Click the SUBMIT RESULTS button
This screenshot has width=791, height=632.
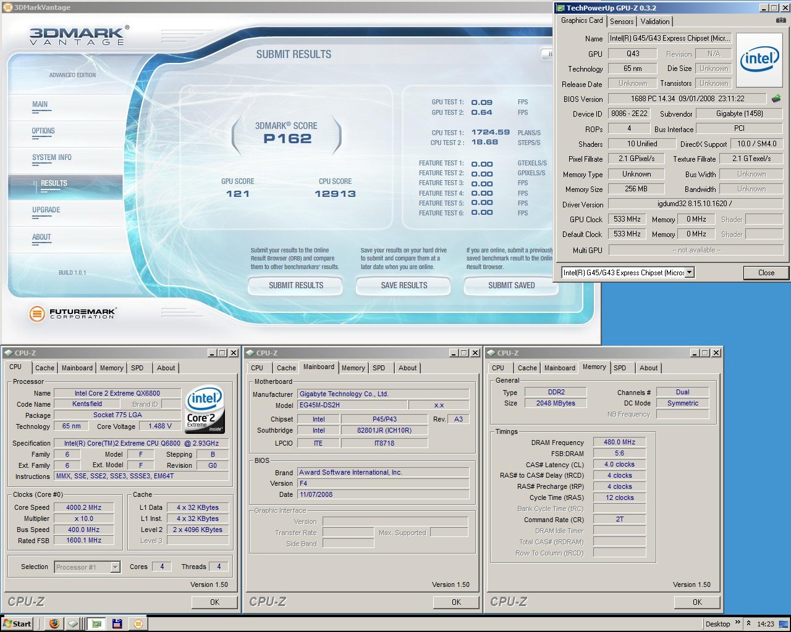click(x=296, y=285)
